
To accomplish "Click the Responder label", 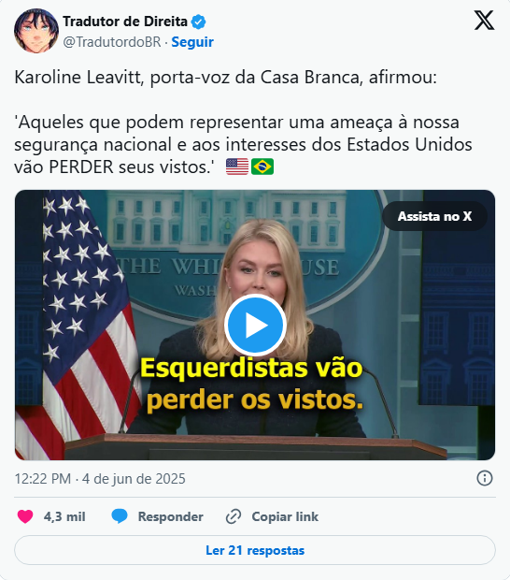I will [171, 516].
